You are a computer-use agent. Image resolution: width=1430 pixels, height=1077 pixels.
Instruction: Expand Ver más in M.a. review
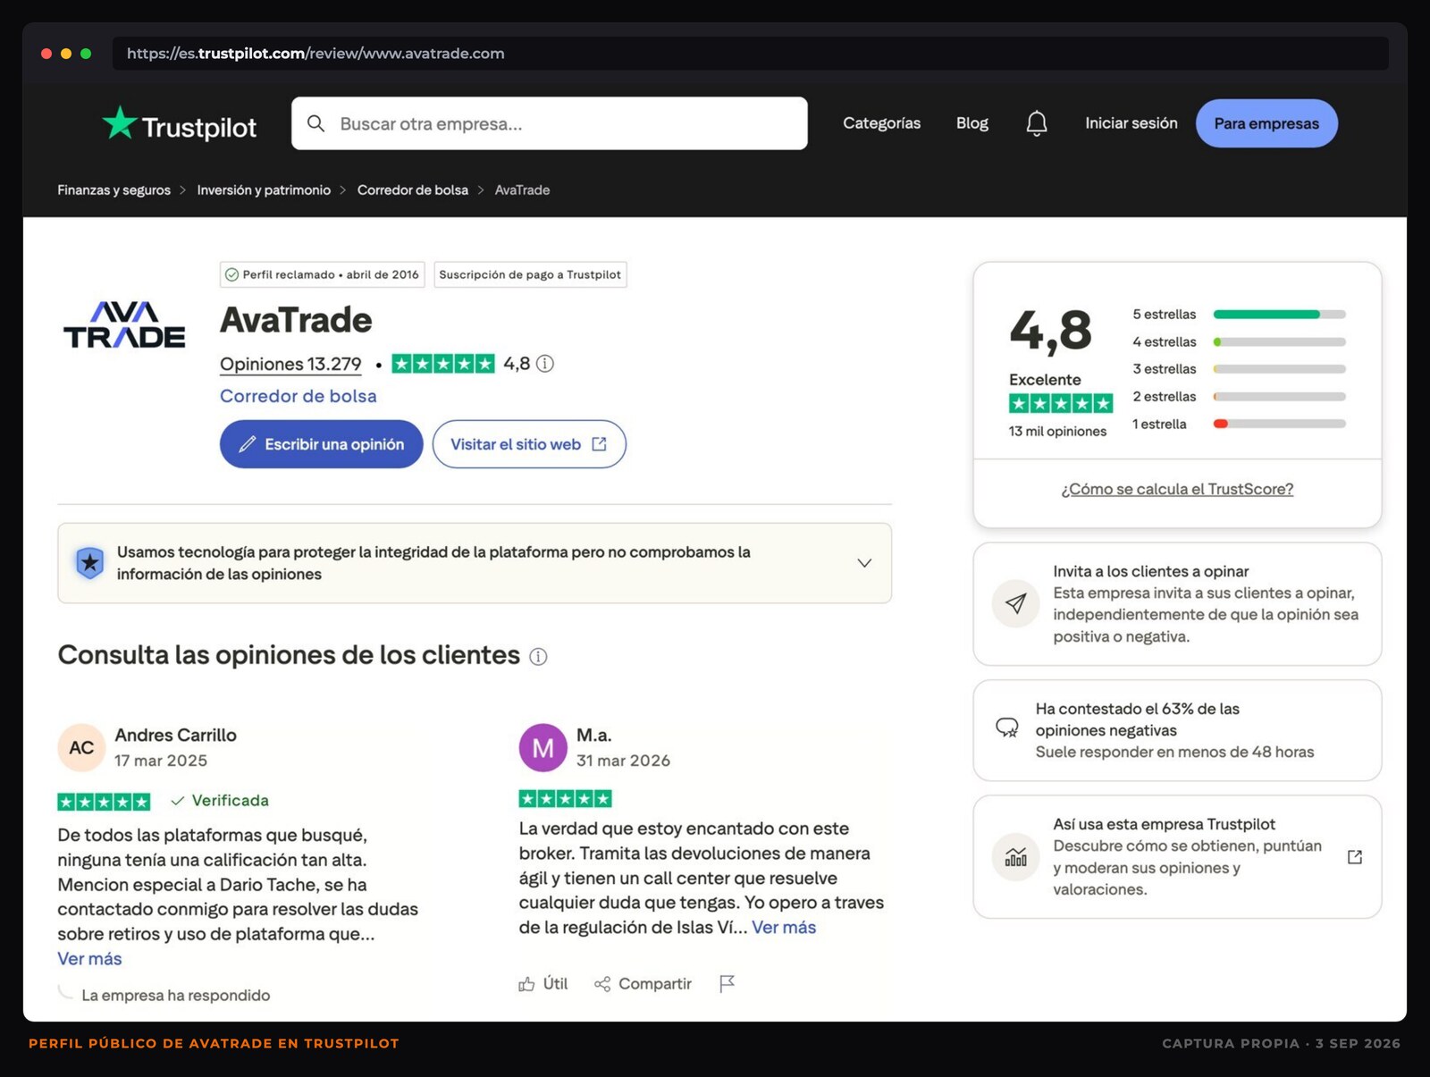[x=784, y=928]
